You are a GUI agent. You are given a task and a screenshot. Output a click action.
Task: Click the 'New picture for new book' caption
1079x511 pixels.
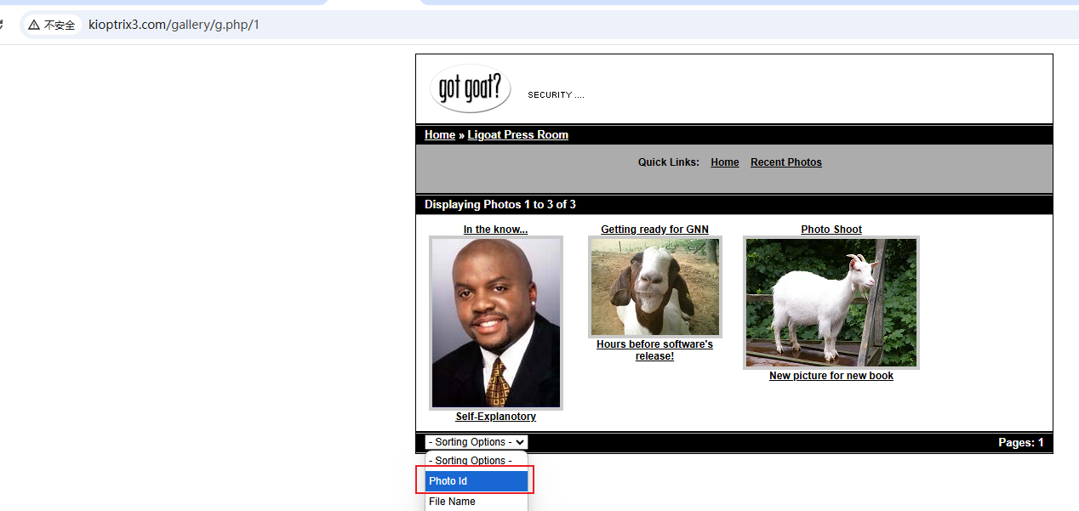point(831,376)
